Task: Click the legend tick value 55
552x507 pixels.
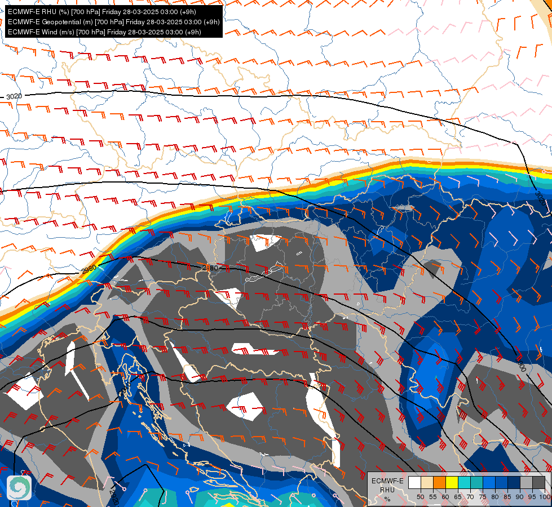Action: (433, 497)
